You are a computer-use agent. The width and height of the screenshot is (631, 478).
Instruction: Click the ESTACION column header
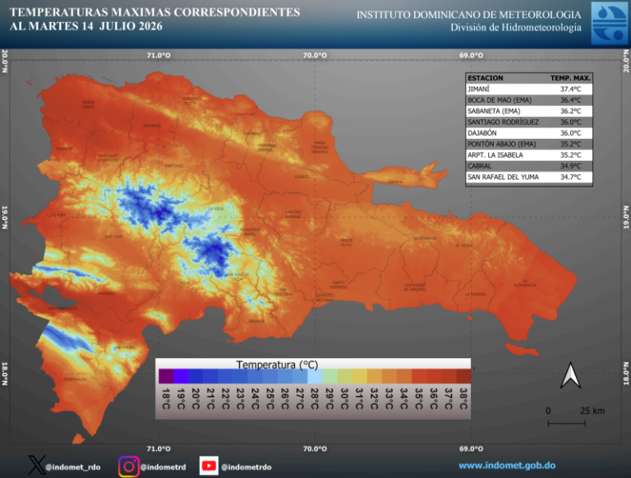486,78
